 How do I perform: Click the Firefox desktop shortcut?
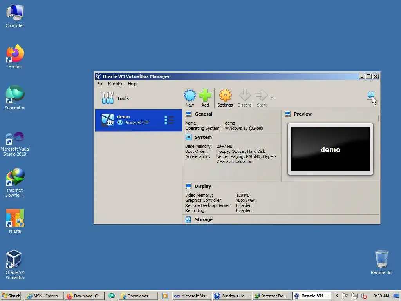point(15,56)
